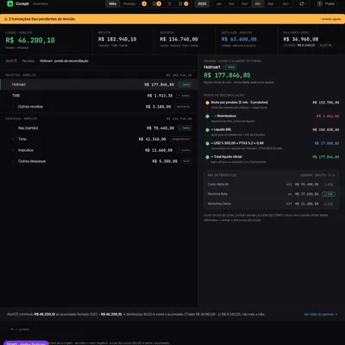Click the green Cockpit logo icon
The height and width of the screenshot is (345, 345).
10,3
